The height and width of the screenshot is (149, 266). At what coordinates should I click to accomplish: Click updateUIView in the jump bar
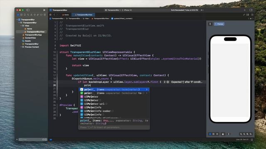[122, 19]
